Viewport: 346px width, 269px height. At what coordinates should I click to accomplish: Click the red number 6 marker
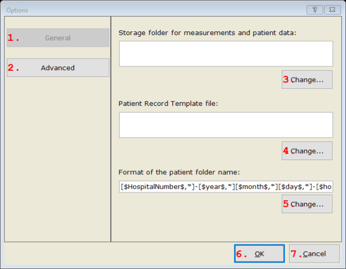(242, 254)
